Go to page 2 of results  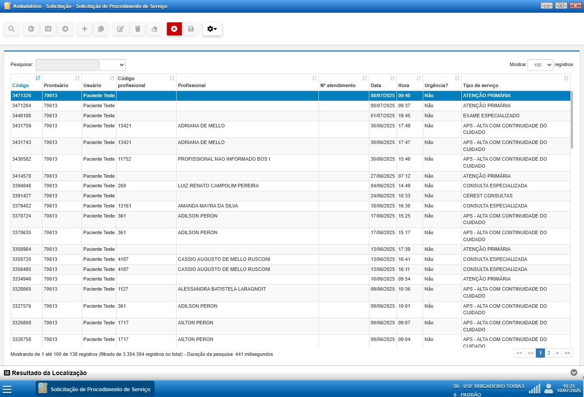coord(549,353)
